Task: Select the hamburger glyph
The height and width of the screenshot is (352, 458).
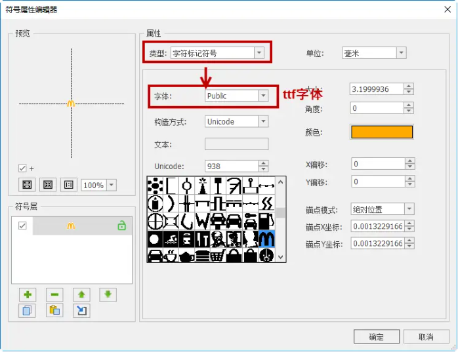Action: (202, 256)
